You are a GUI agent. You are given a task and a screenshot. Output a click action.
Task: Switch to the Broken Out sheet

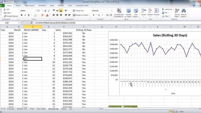(x=22, y=109)
